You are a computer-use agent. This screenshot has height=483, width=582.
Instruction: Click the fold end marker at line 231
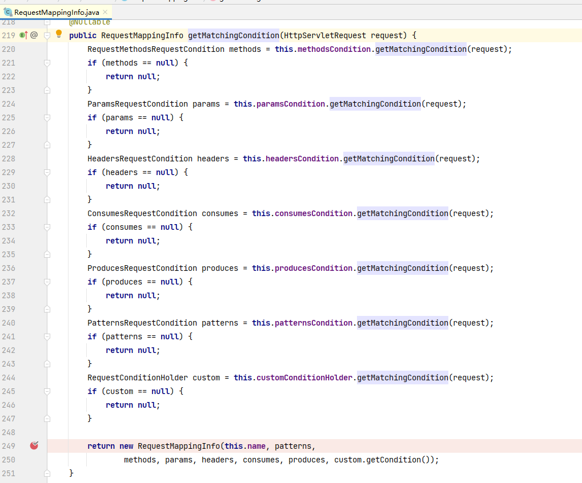[x=47, y=200]
